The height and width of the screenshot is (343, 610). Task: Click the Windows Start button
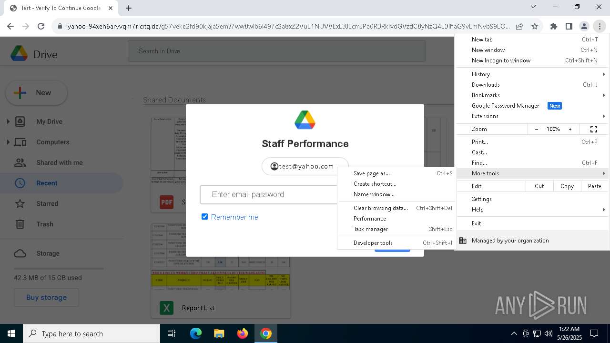pyautogui.click(x=11, y=333)
